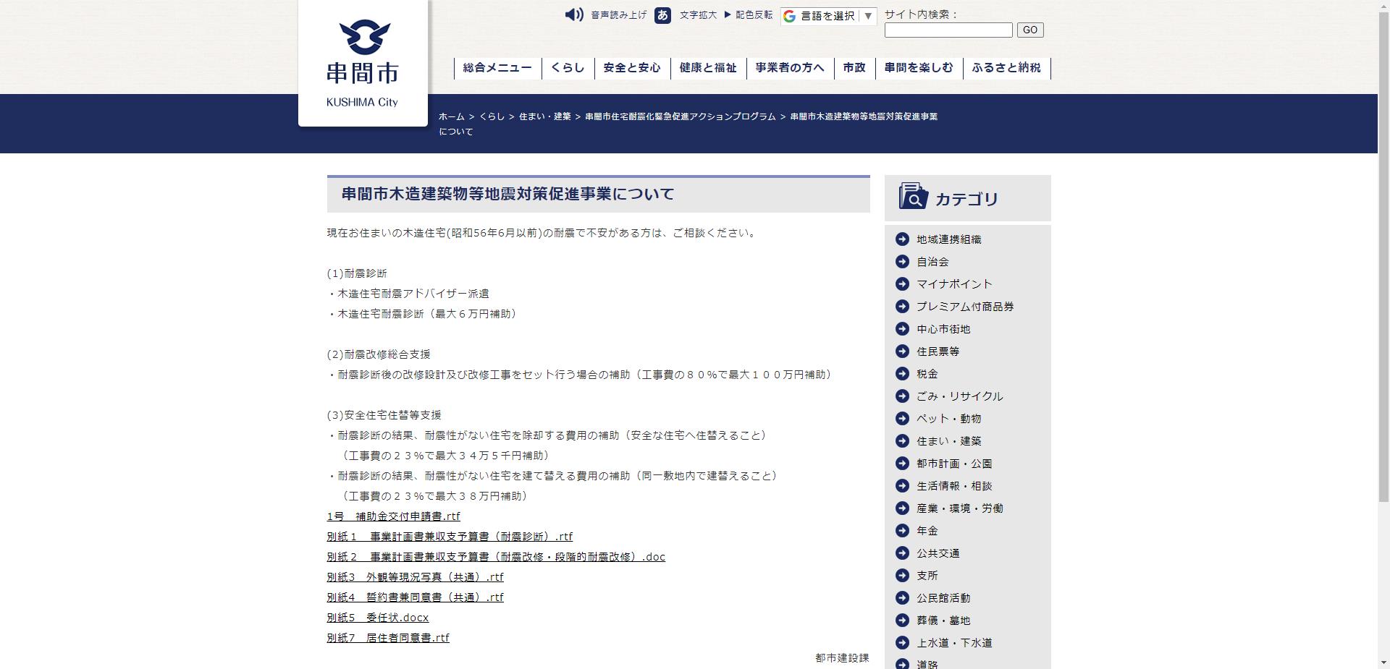Download 別紙5 委任状.docx file
The image size is (1390, 669).
378,618
